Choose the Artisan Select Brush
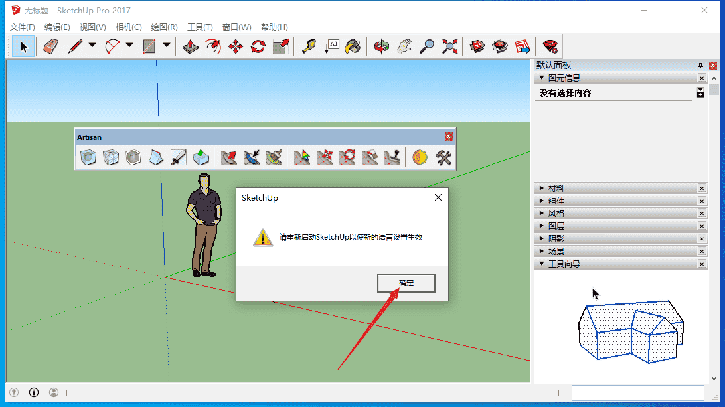The image size is (725, 407). (x=252, y=158)
